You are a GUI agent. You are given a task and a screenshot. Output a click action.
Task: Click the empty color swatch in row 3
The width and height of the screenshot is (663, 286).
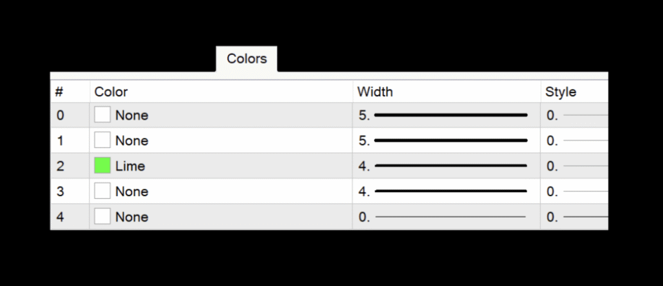[102, 192]
